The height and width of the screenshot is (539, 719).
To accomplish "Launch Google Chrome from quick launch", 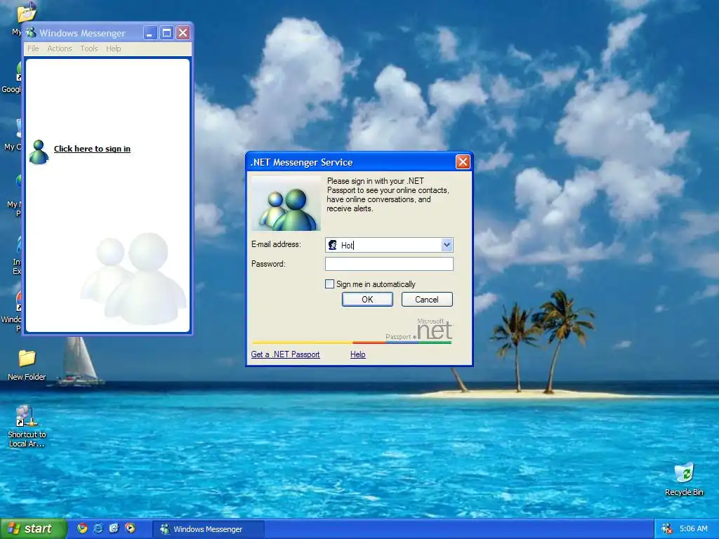I will (82, 528).
